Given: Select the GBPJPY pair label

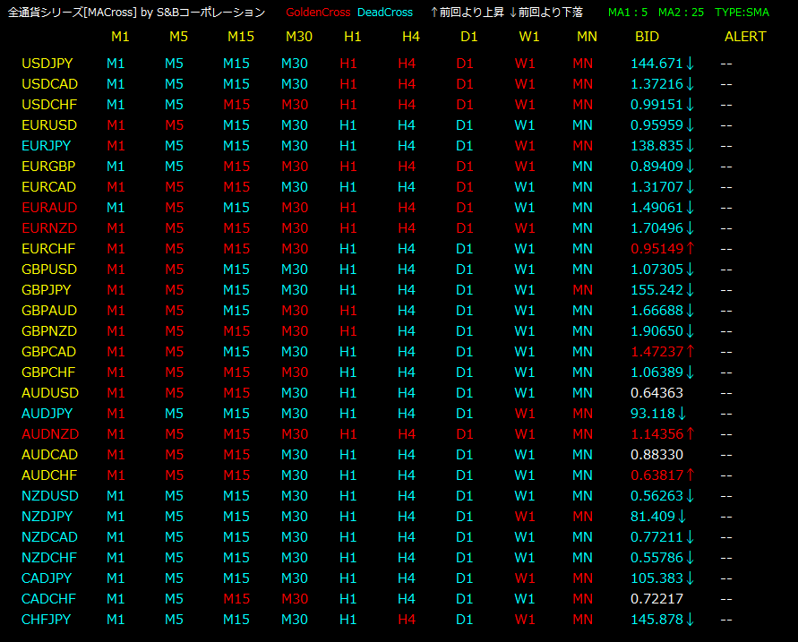Looking at the screenshot, I should pyautogui.click(x=46, y=290).
